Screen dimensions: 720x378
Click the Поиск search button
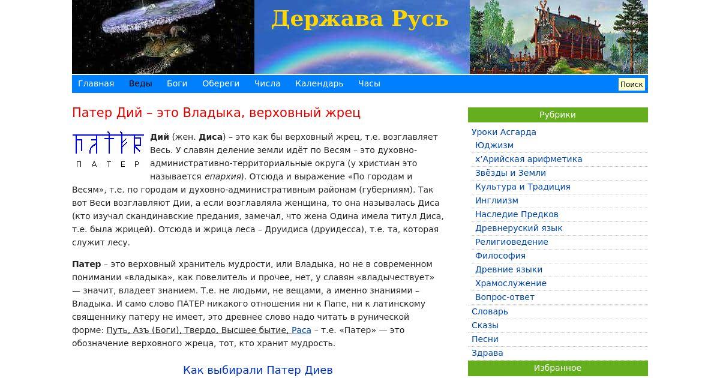631,84
